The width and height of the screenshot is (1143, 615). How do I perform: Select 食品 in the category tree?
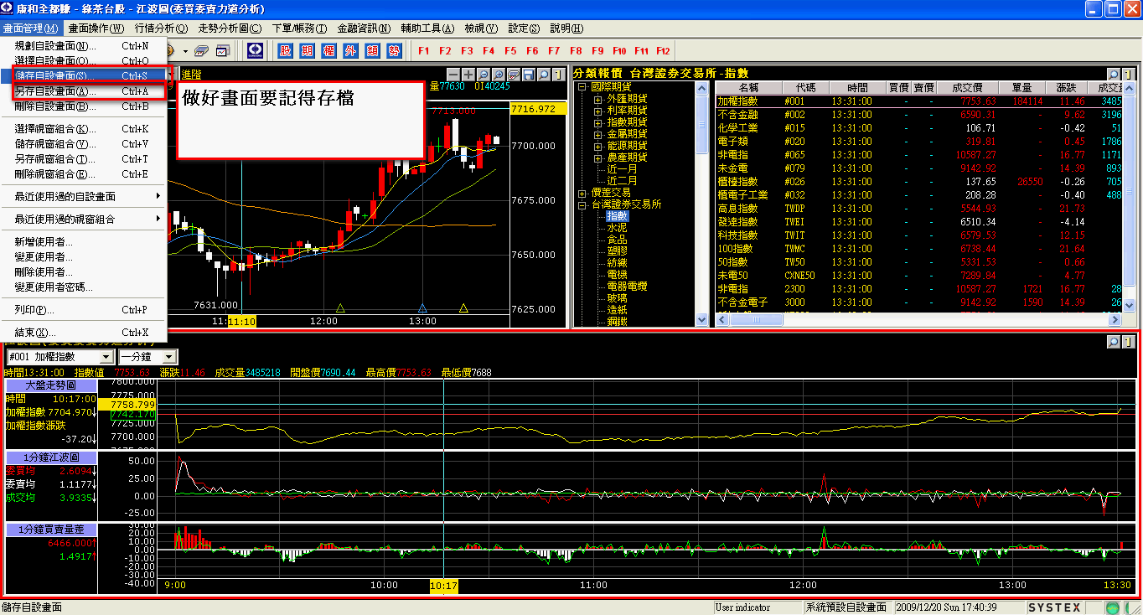point(618,240)
